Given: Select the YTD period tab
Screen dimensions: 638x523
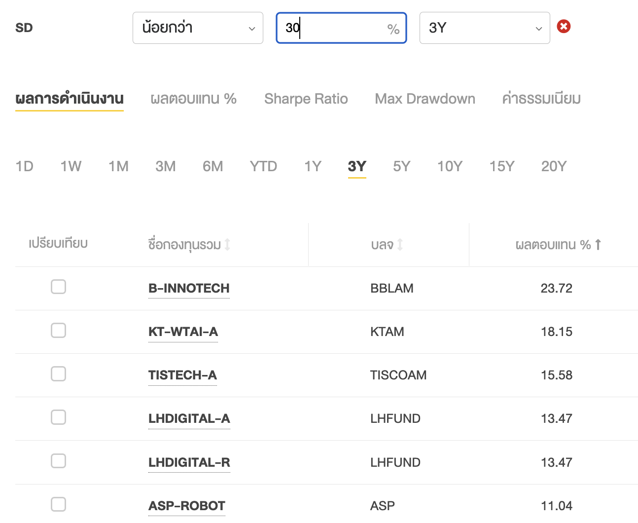Looking at the screenshot, I should (x=263, y=166).
